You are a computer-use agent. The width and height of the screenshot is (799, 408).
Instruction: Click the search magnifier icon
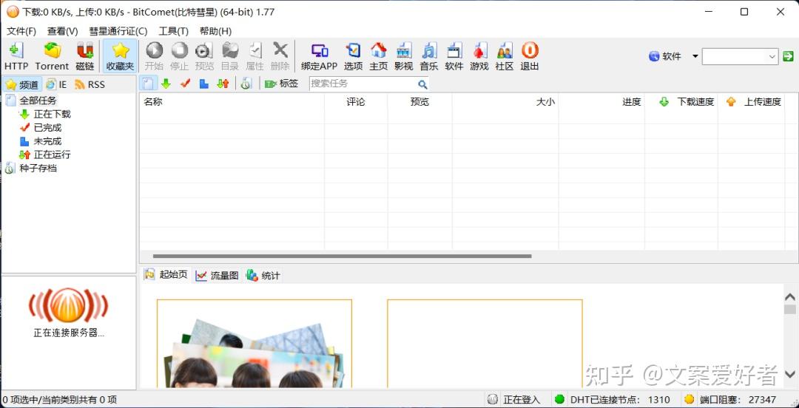coord(422,84)
